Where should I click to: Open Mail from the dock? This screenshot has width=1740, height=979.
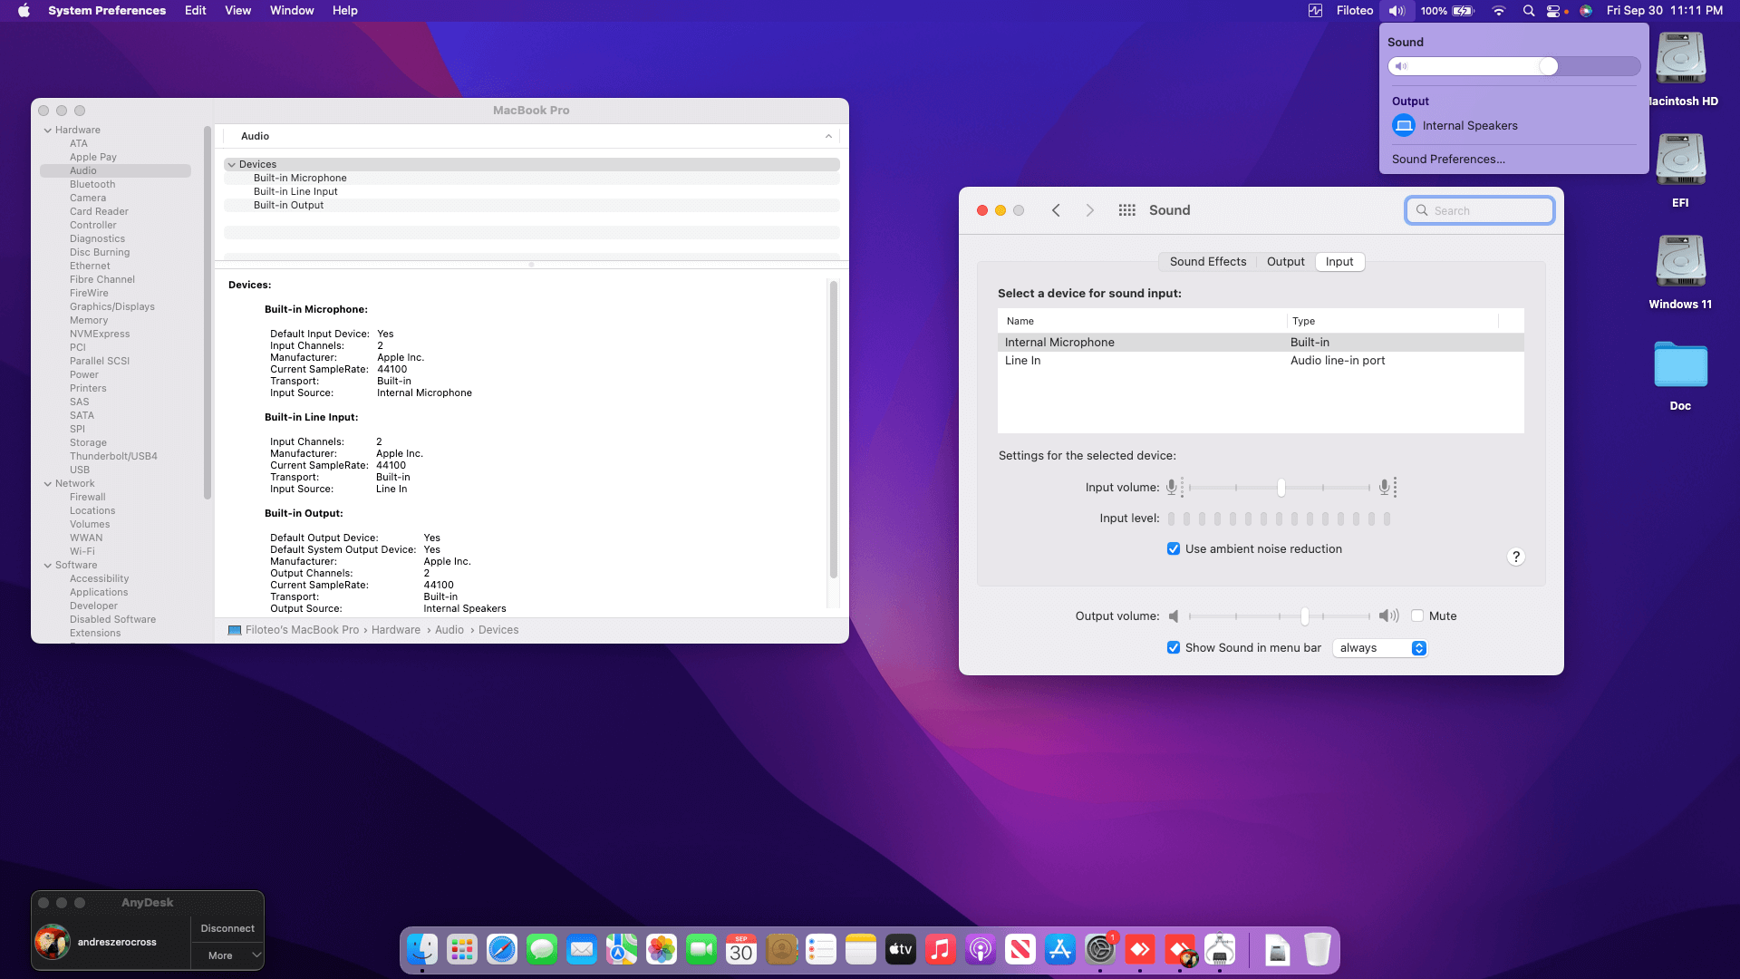point(582,950)
